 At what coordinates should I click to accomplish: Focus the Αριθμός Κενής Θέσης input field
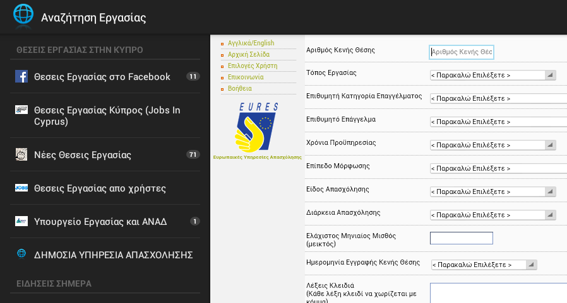(462, 52)
